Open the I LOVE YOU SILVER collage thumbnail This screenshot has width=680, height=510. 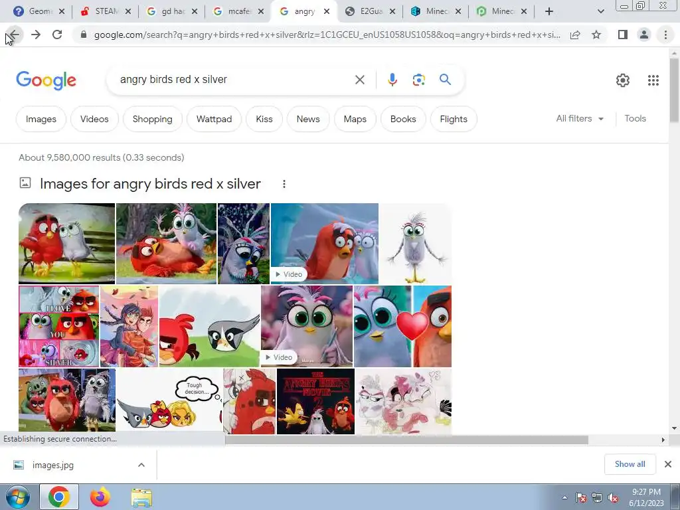coord(59,326)
